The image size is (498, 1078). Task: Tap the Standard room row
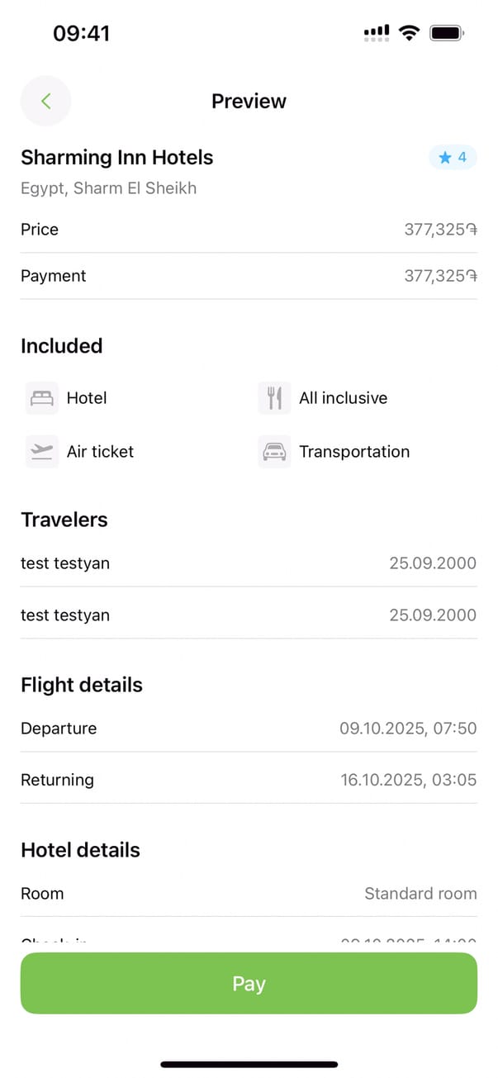tap(249, 894)
